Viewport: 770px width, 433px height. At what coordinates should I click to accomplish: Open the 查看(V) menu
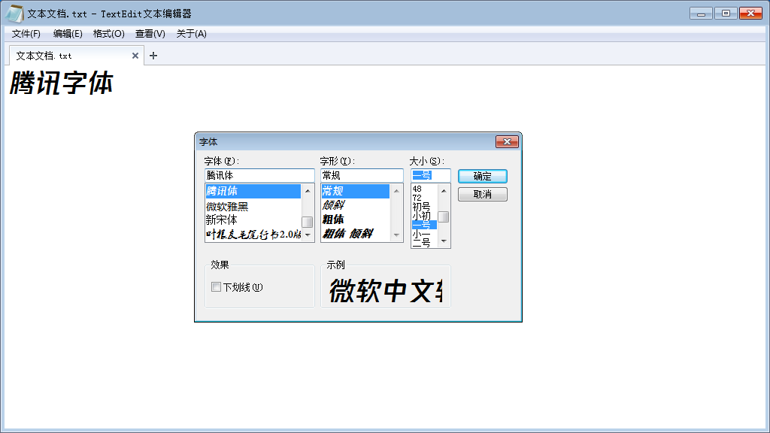[x=150, y=33]
